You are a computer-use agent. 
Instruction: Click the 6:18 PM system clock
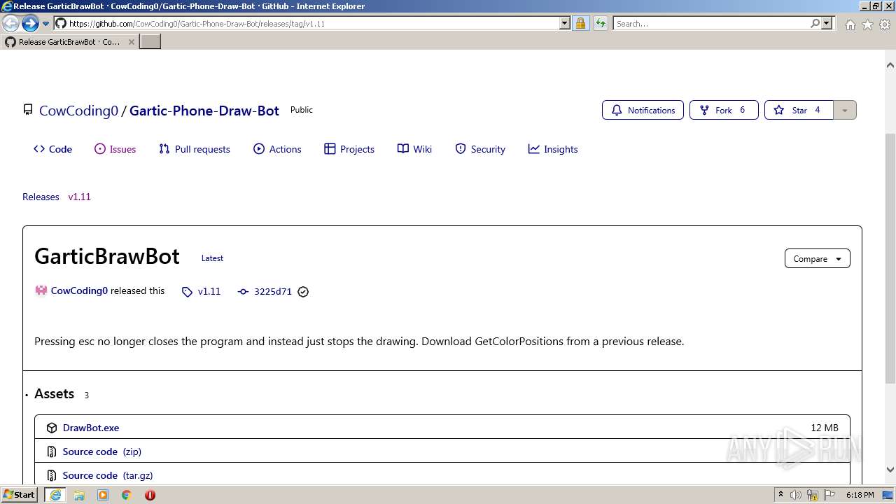pos(860,495)
